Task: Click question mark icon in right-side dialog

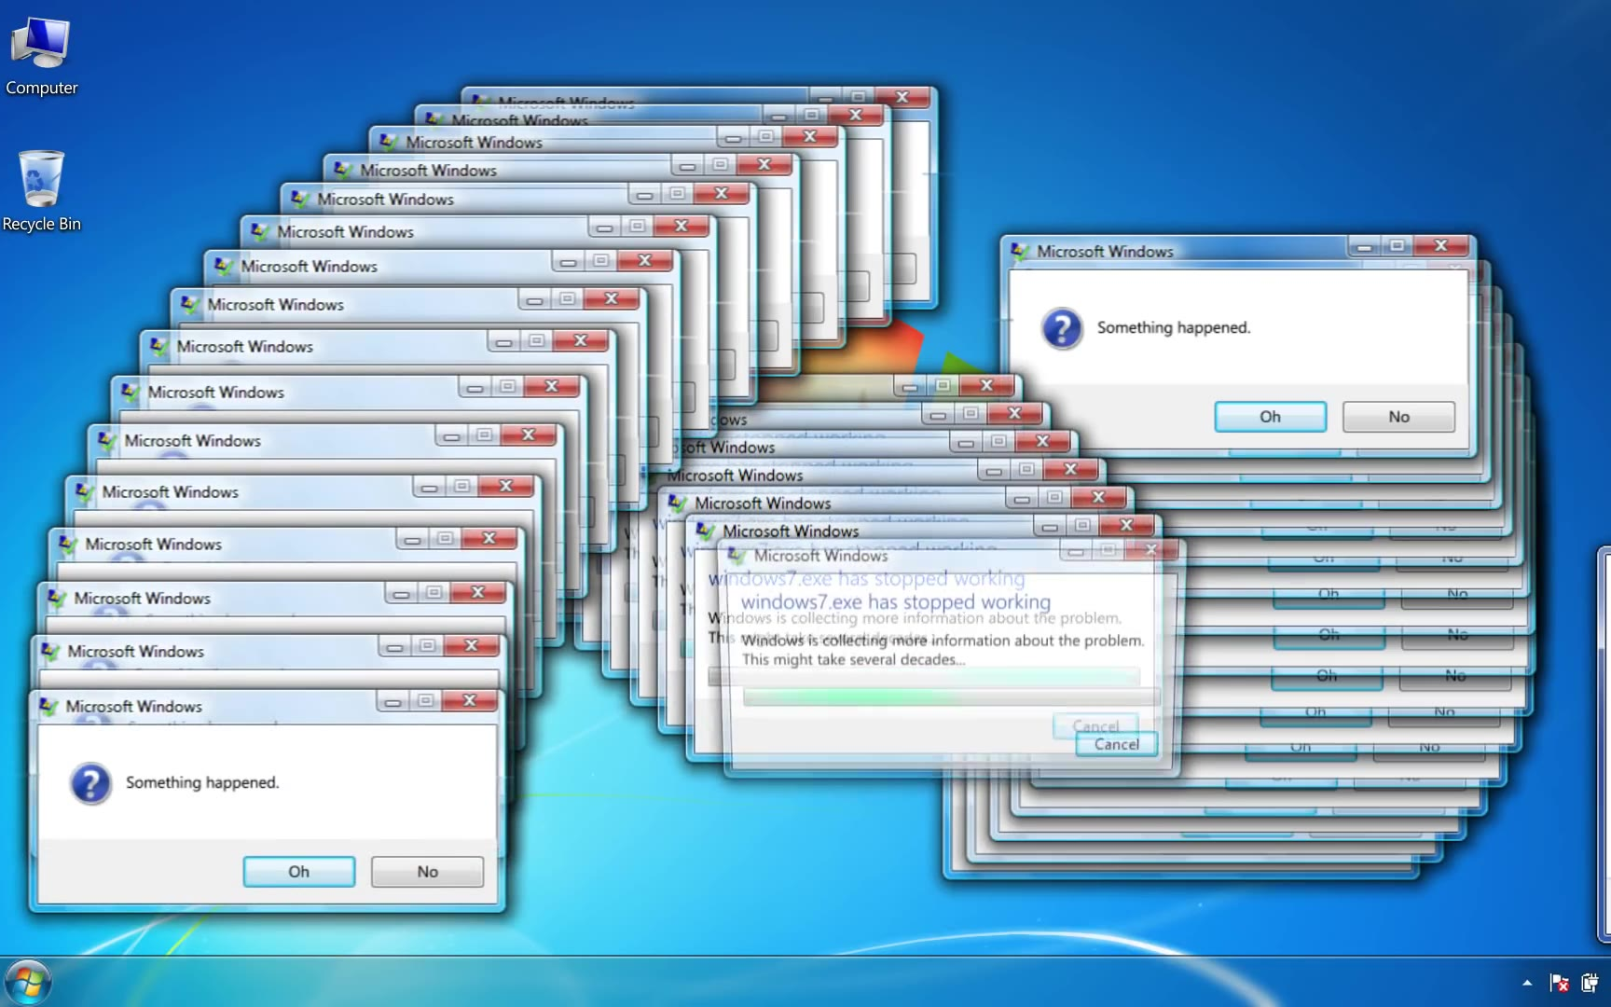Action: pyautogui.click(x=1062, y=328)
